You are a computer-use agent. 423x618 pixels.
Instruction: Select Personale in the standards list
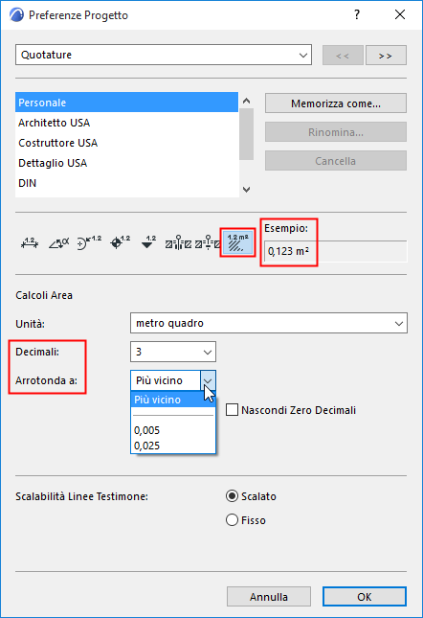[x=126, y=103]
